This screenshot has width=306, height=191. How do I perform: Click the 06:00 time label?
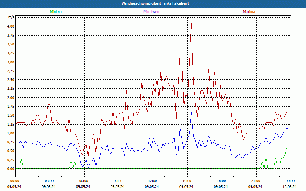84,181
